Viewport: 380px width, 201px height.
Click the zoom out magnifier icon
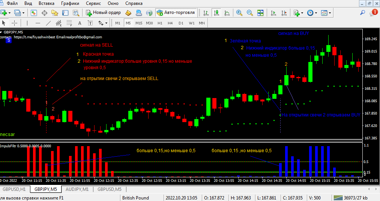(x=249, y=13)
